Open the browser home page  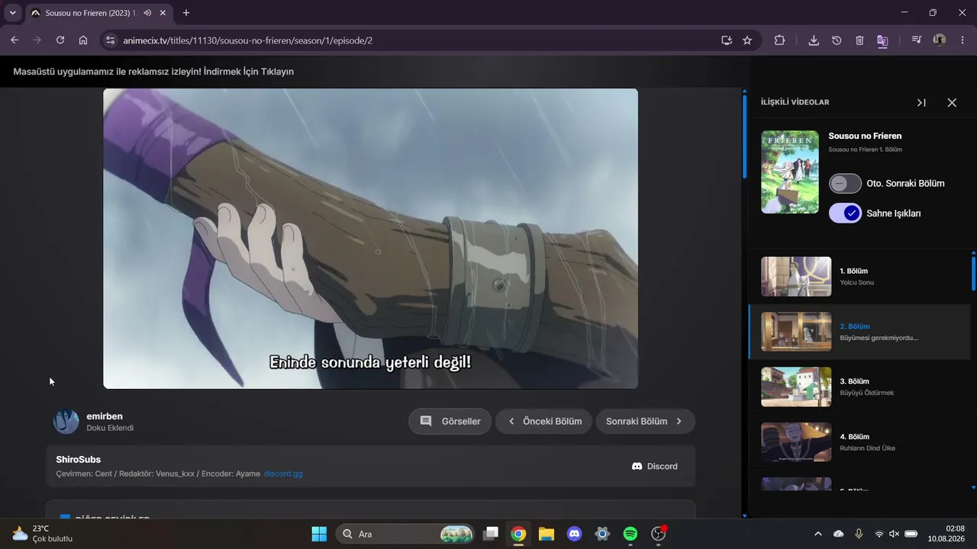[83, 40]
